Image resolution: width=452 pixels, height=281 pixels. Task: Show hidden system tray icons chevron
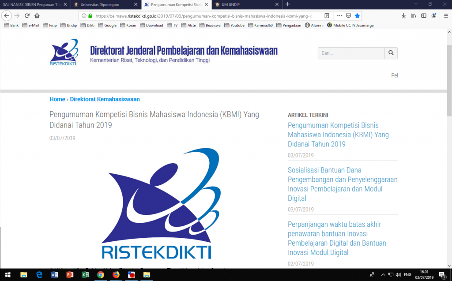click(x=383, y=274)
